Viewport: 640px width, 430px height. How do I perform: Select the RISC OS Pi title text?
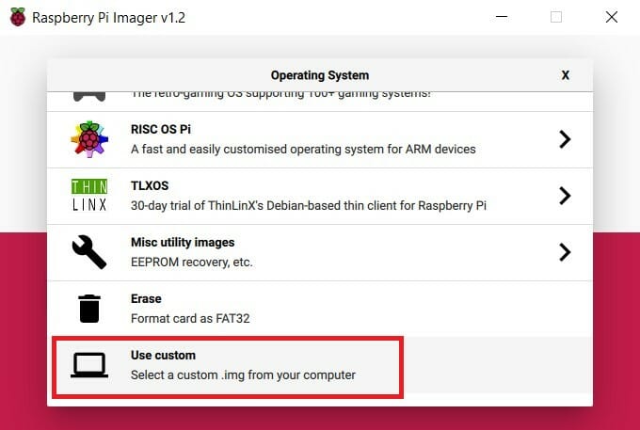[160, 129]
